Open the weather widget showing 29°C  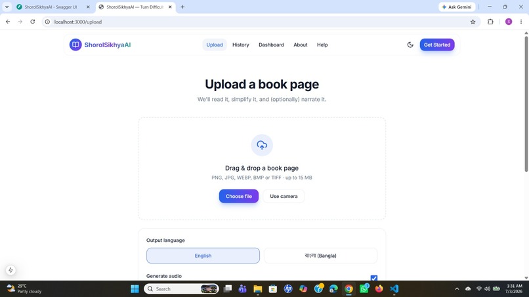pos(24,289)
